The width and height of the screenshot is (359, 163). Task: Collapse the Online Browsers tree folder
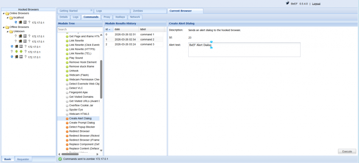click(x=4, y=13)
